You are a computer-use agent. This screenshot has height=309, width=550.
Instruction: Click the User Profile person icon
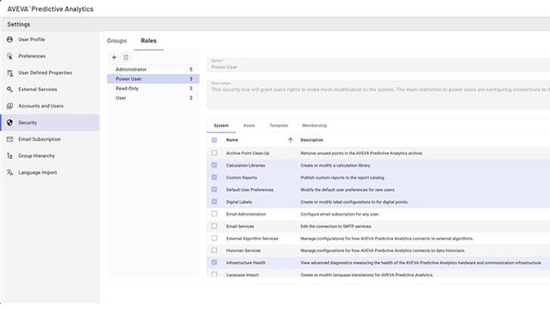(x=10, y=40)
